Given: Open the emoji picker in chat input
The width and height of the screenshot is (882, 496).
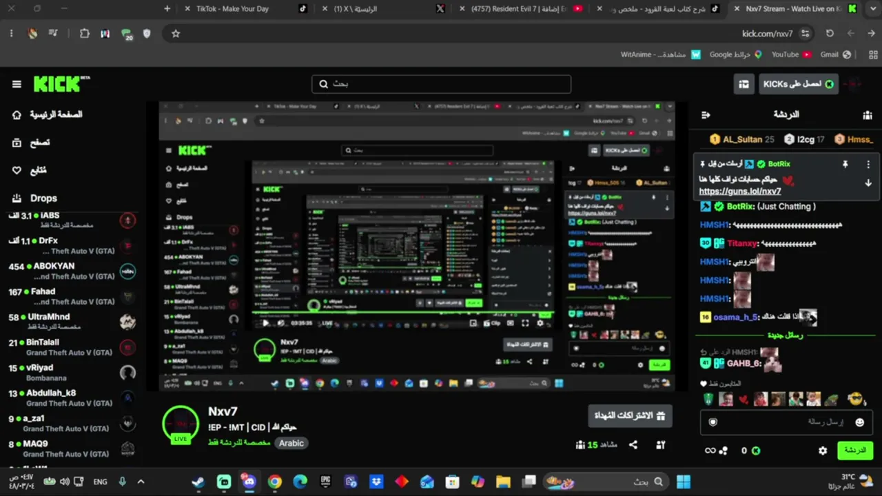Looking at the screenshot, I should click(859, 422).
